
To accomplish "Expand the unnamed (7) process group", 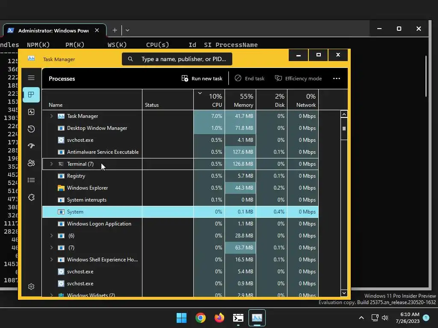I will pyautogui.click(x=51, y=248).
